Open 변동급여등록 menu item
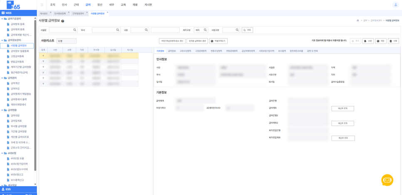 [17, 61]
